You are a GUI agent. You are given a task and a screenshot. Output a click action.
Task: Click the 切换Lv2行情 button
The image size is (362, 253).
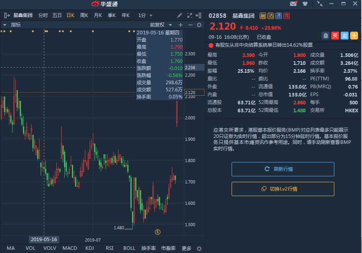[283, 189]
